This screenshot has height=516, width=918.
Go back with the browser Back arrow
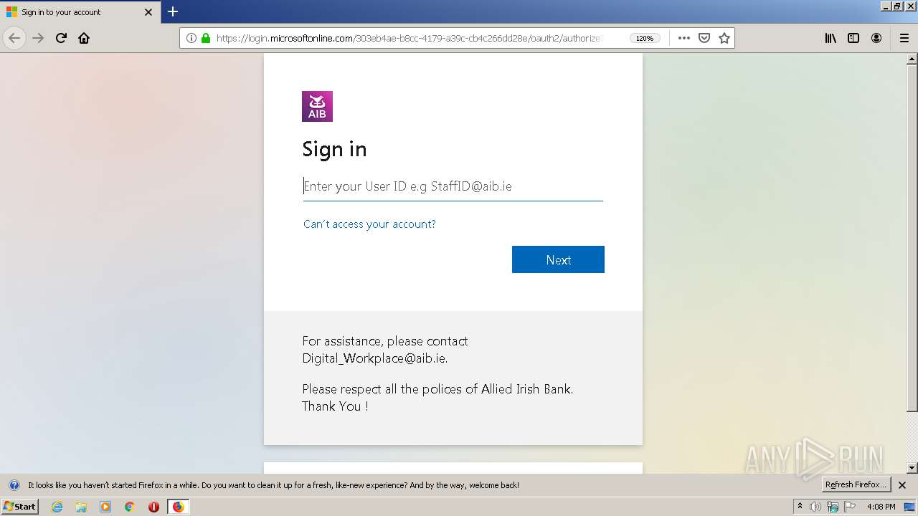[14, 38]
